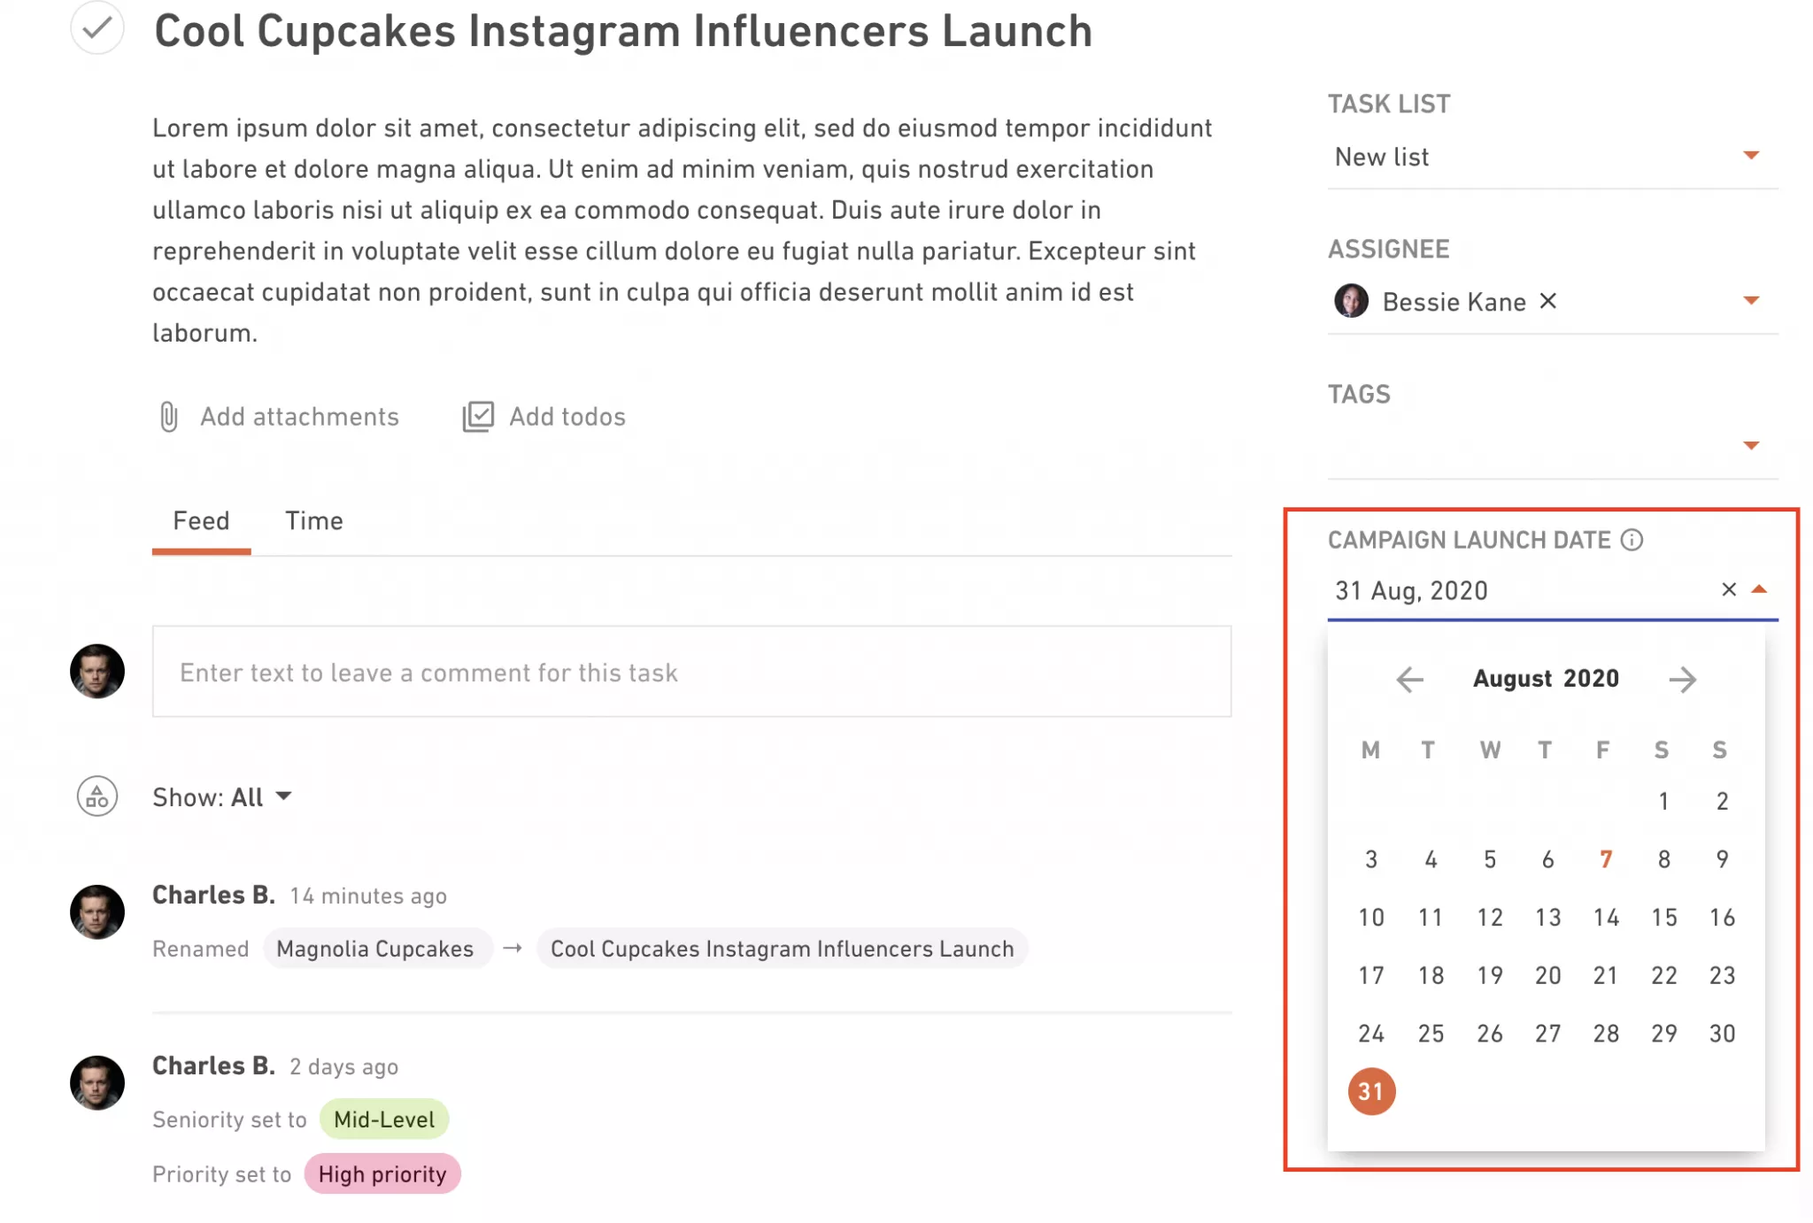The height and width of the screenshot is (1223, 1813).
Task: Go to previous month in calendar
Action: [1409, 679]
